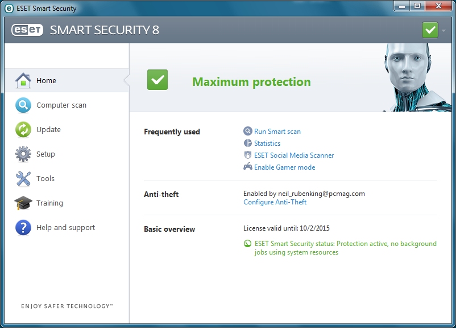The image size is (456, 328).
Task: Click the large green protection checkmark icon
Action: (x=156, y=80)
